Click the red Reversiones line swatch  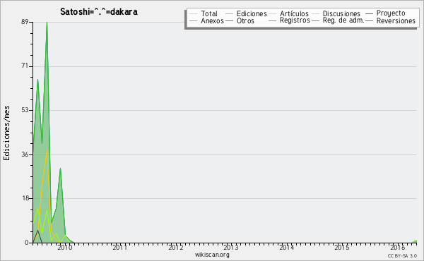[x=370, y=20]
